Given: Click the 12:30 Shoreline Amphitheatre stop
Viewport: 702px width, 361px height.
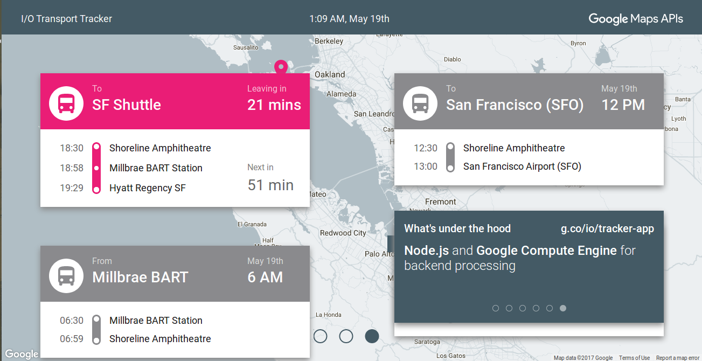Looking at the screenshot, I should [x=489, y=148].
